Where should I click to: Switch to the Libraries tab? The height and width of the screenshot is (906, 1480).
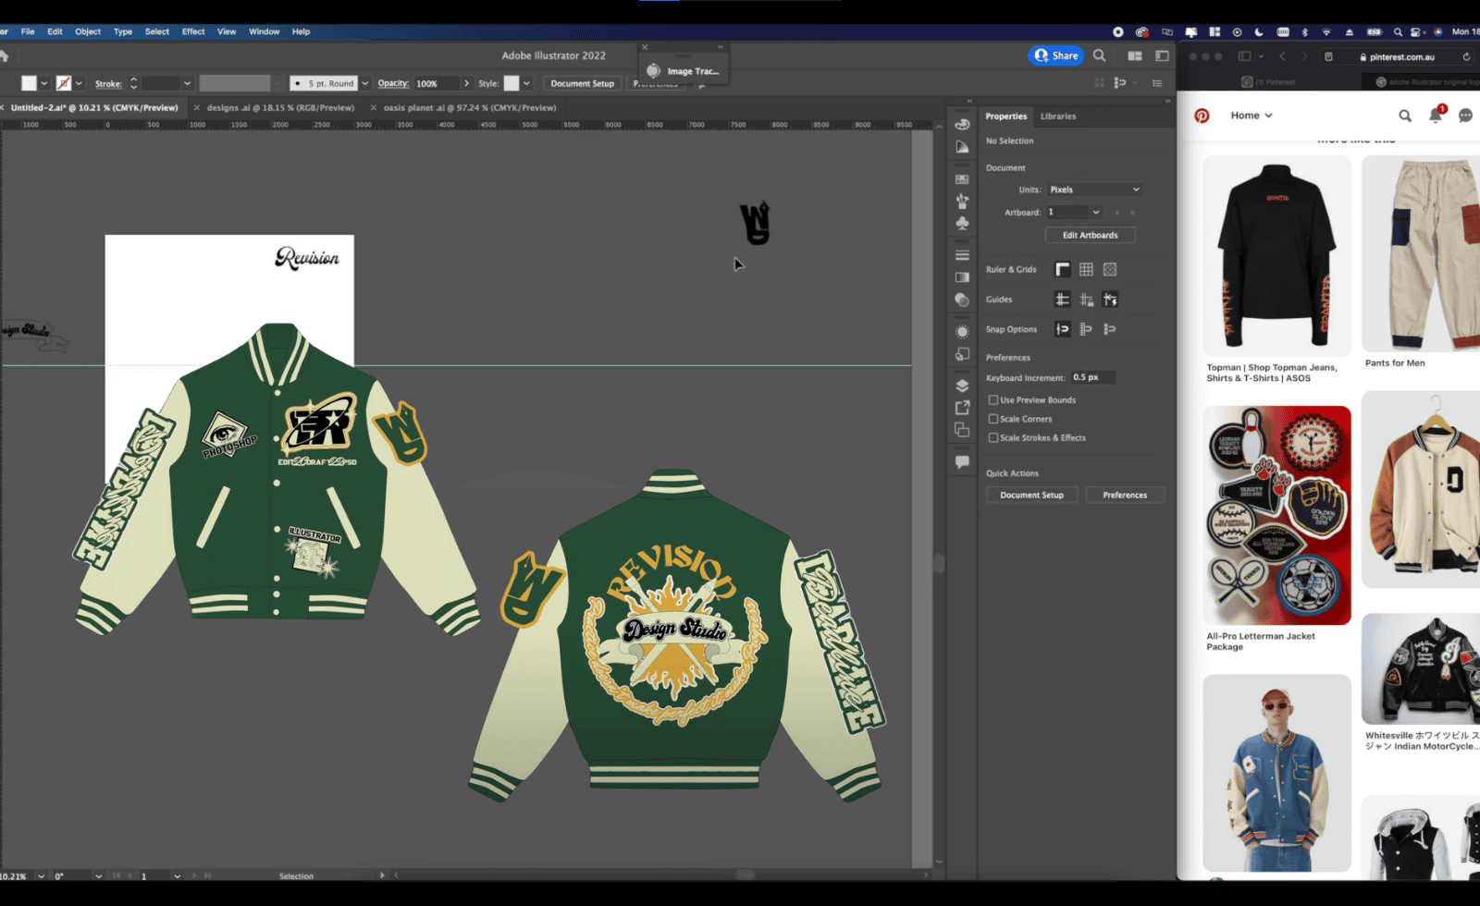(1058, 116)
